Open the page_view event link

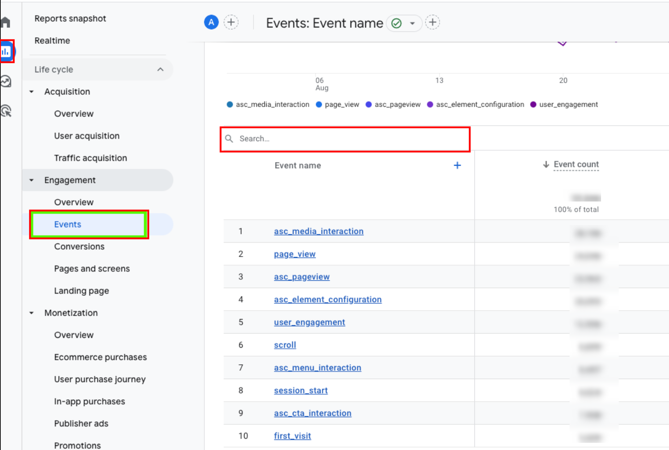(x=294, y=254)
